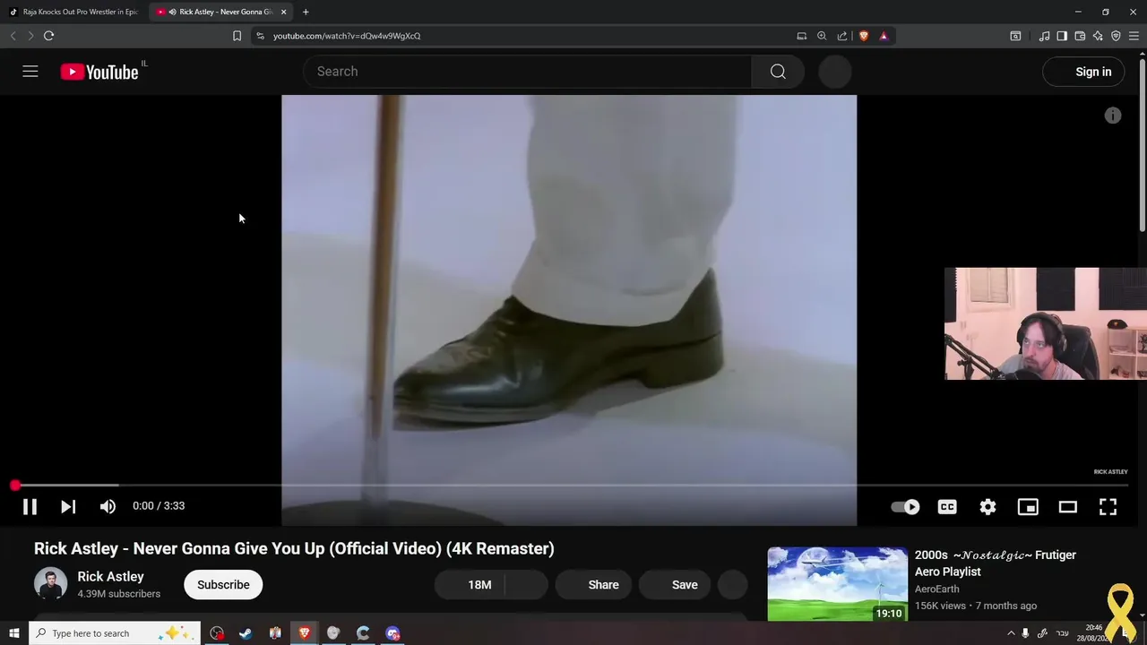The height and width of the screenshot is (645, 1147).
Task: Open the media control music note
Action: click(1044, 36)
